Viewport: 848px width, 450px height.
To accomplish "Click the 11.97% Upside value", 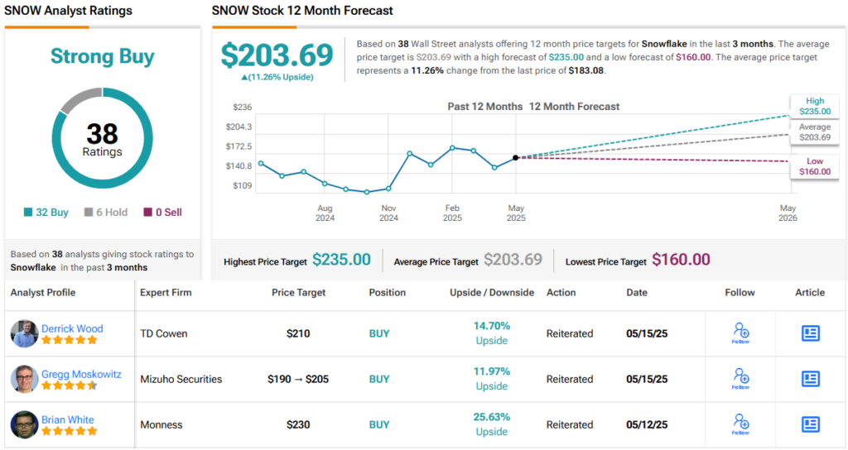I will (492, 378).
